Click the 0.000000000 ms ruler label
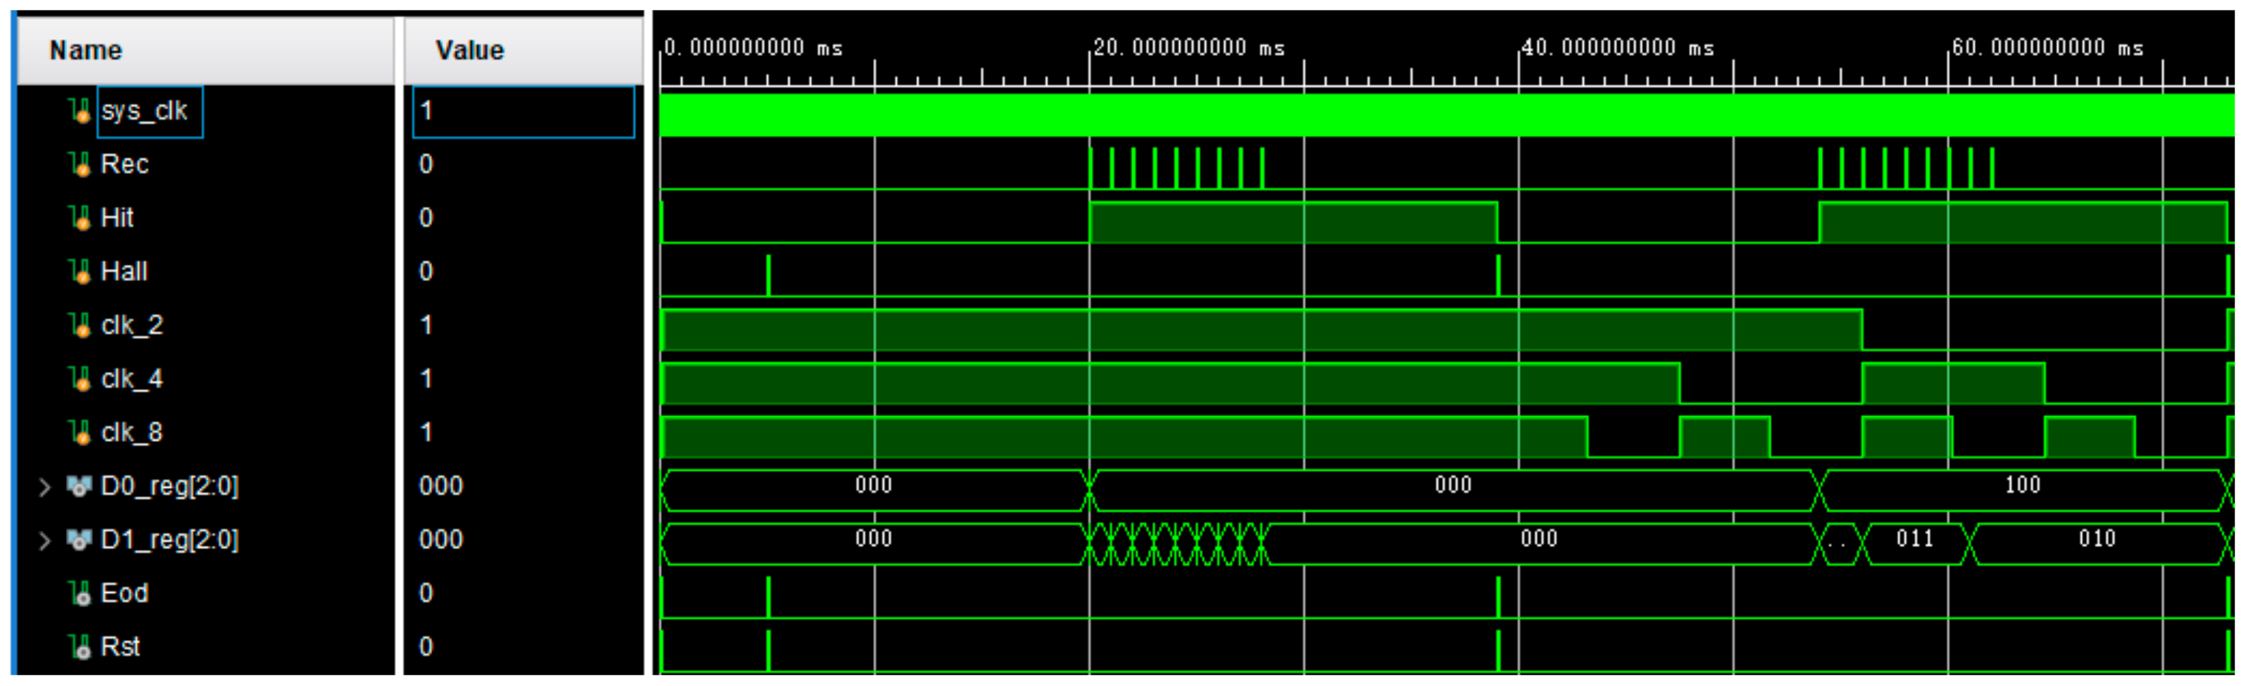2243x686 pixels. 753,48
